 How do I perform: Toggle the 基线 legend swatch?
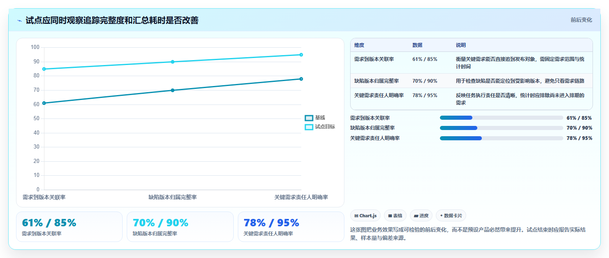309,118
